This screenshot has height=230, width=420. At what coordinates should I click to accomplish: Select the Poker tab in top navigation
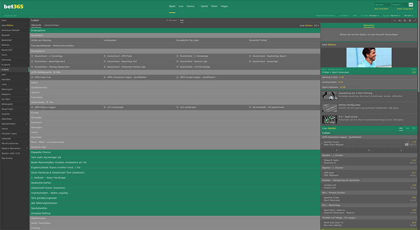[x=214, y=6]
